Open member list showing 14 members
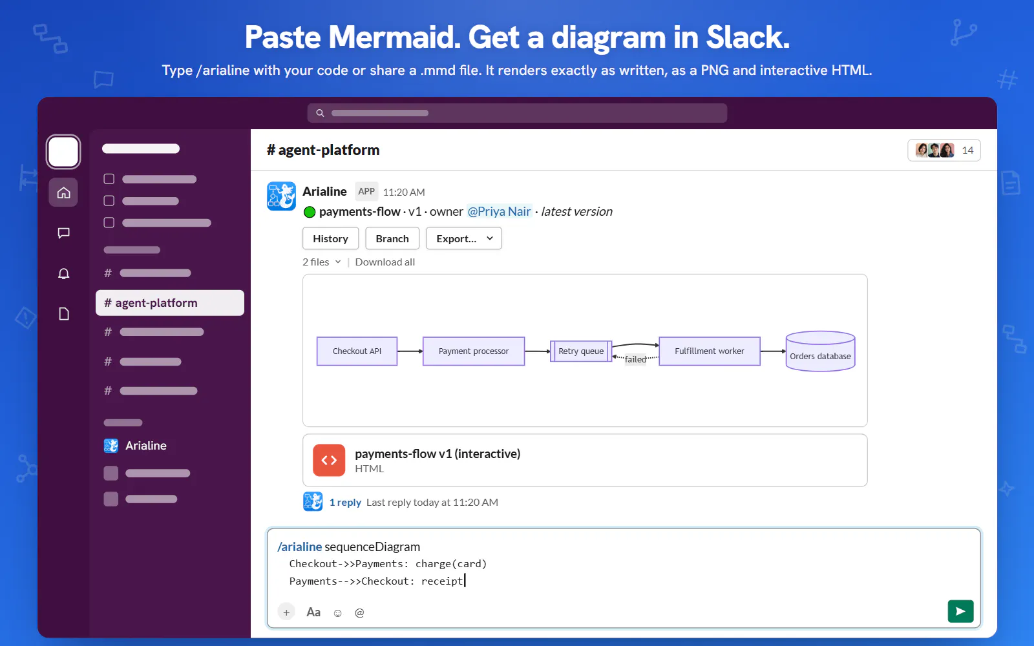 (944, 151)
